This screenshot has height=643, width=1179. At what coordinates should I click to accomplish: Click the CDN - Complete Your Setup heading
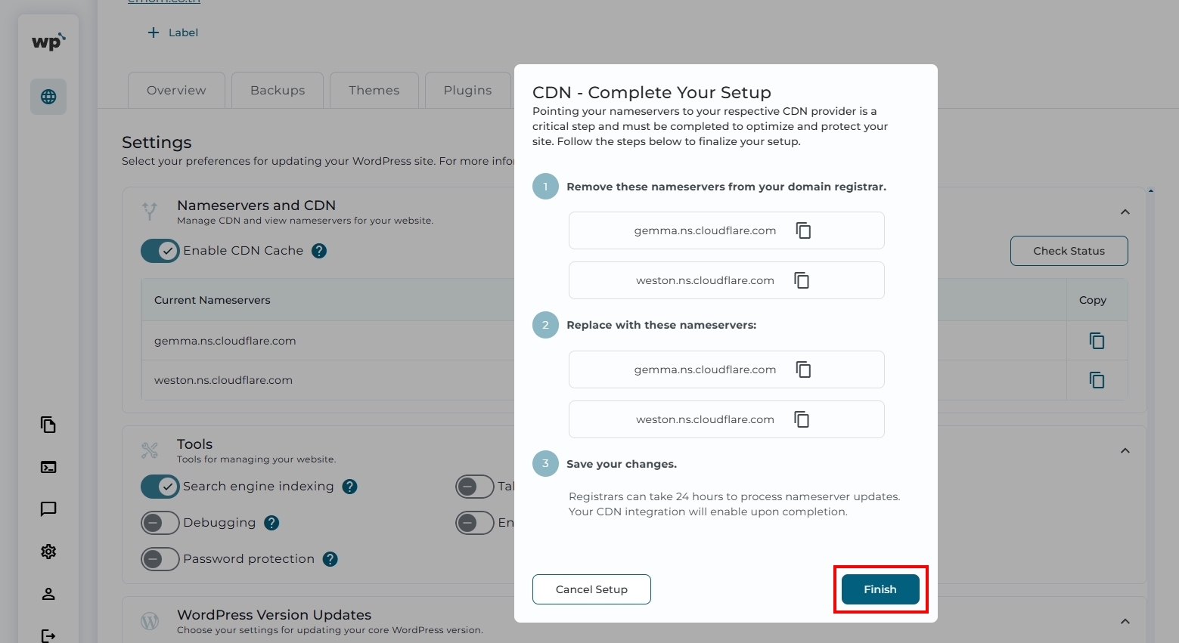(651, 92)
